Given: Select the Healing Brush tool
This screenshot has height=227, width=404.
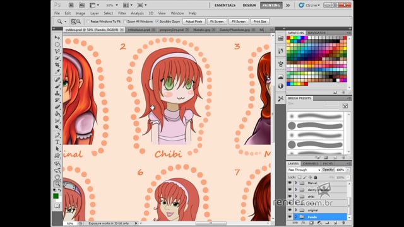Looking at the screenshot, I should click(x=57, y=79).
